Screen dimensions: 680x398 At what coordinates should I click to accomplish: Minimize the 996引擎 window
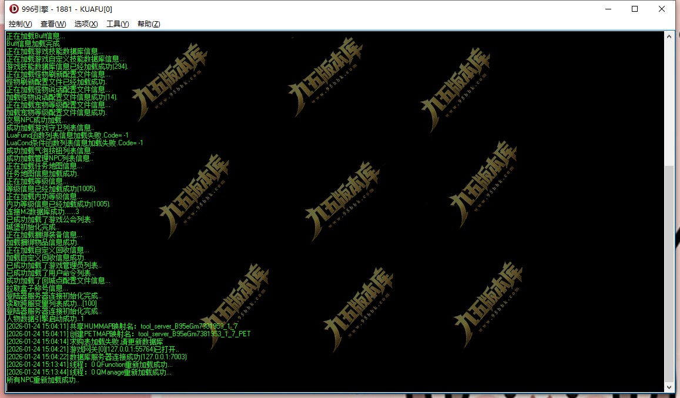point(608,9)
